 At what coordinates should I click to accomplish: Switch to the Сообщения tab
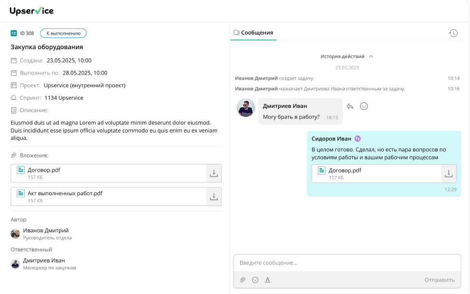coord(253,33)
